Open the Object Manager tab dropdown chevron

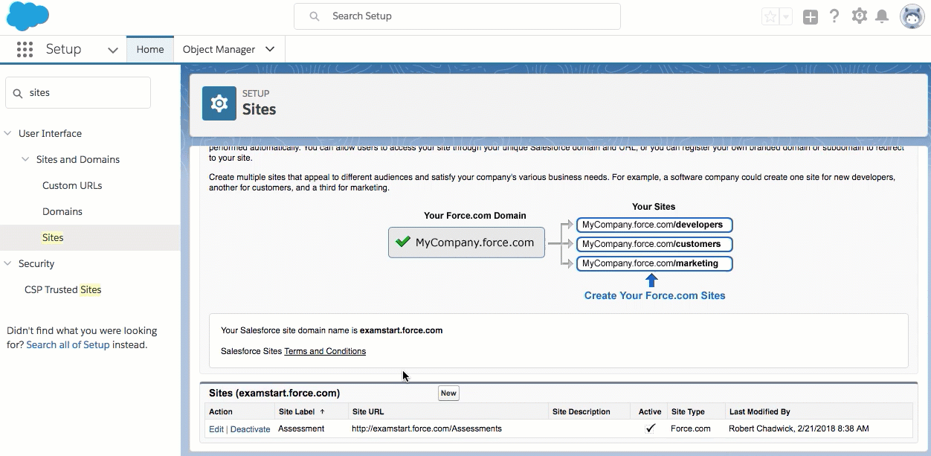(270, 49)
